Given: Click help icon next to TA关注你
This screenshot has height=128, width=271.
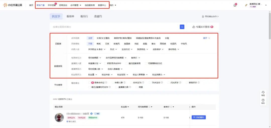Looking at the screenshot, I should click(x=162, y=82).
